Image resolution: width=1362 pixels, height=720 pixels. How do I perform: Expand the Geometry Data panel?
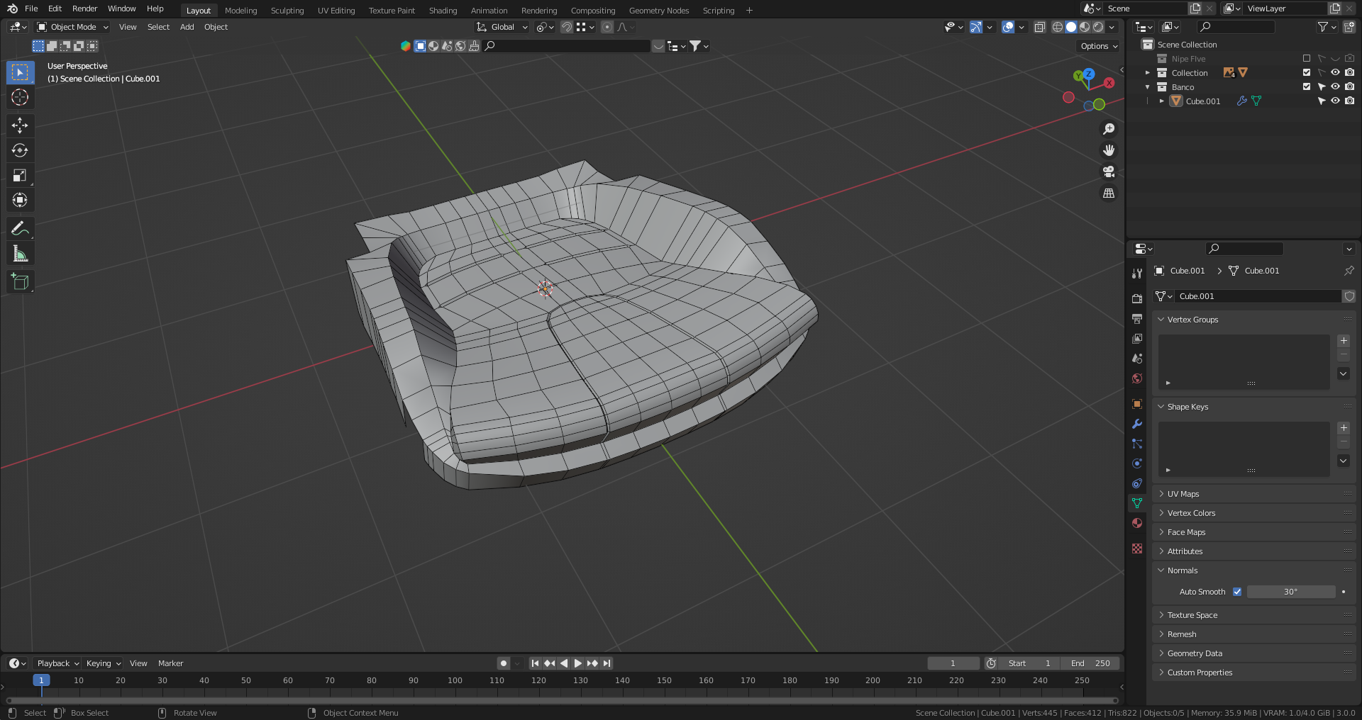(1195, 653)
